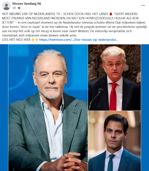Viewport: 149px width, 171px height.
Task: View the photo of man in green blazer
Action: [48, 108]
